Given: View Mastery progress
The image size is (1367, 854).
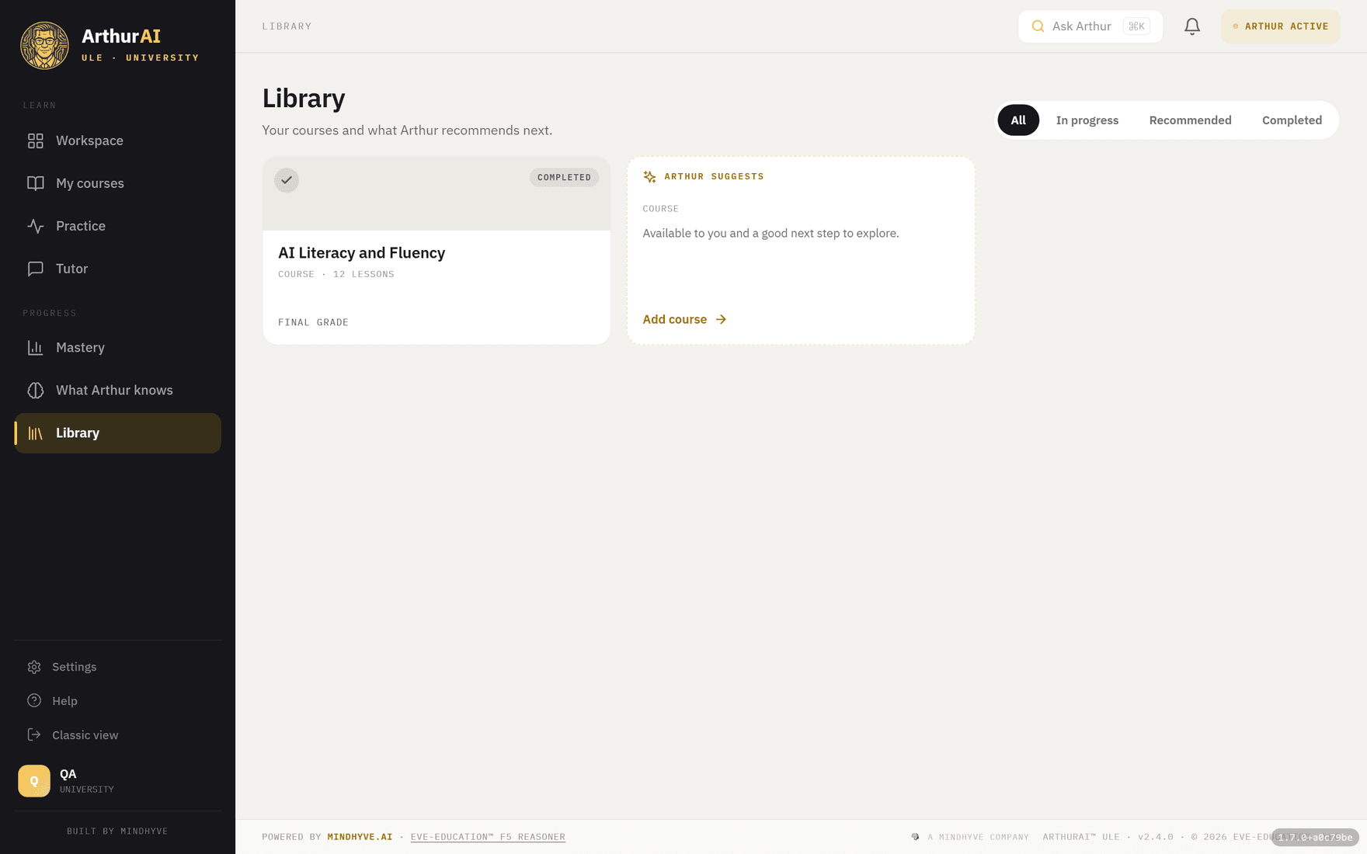Looking at the screenshot, I should [117, 348].
